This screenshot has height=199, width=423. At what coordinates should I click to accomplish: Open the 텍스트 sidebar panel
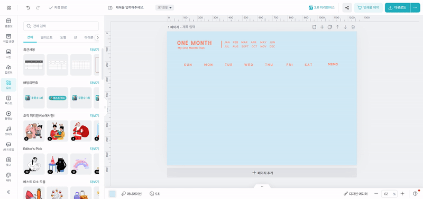8,100
